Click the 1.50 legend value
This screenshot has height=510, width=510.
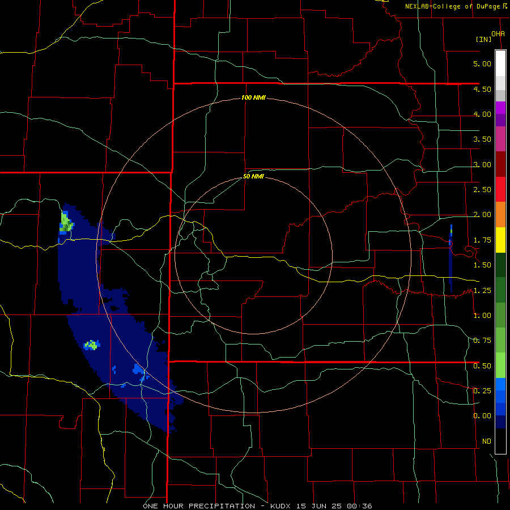(x=482, y=265)
